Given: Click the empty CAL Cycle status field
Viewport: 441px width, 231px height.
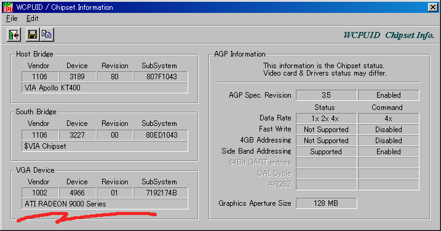Looking at the screenshot, I should [326, 174].
